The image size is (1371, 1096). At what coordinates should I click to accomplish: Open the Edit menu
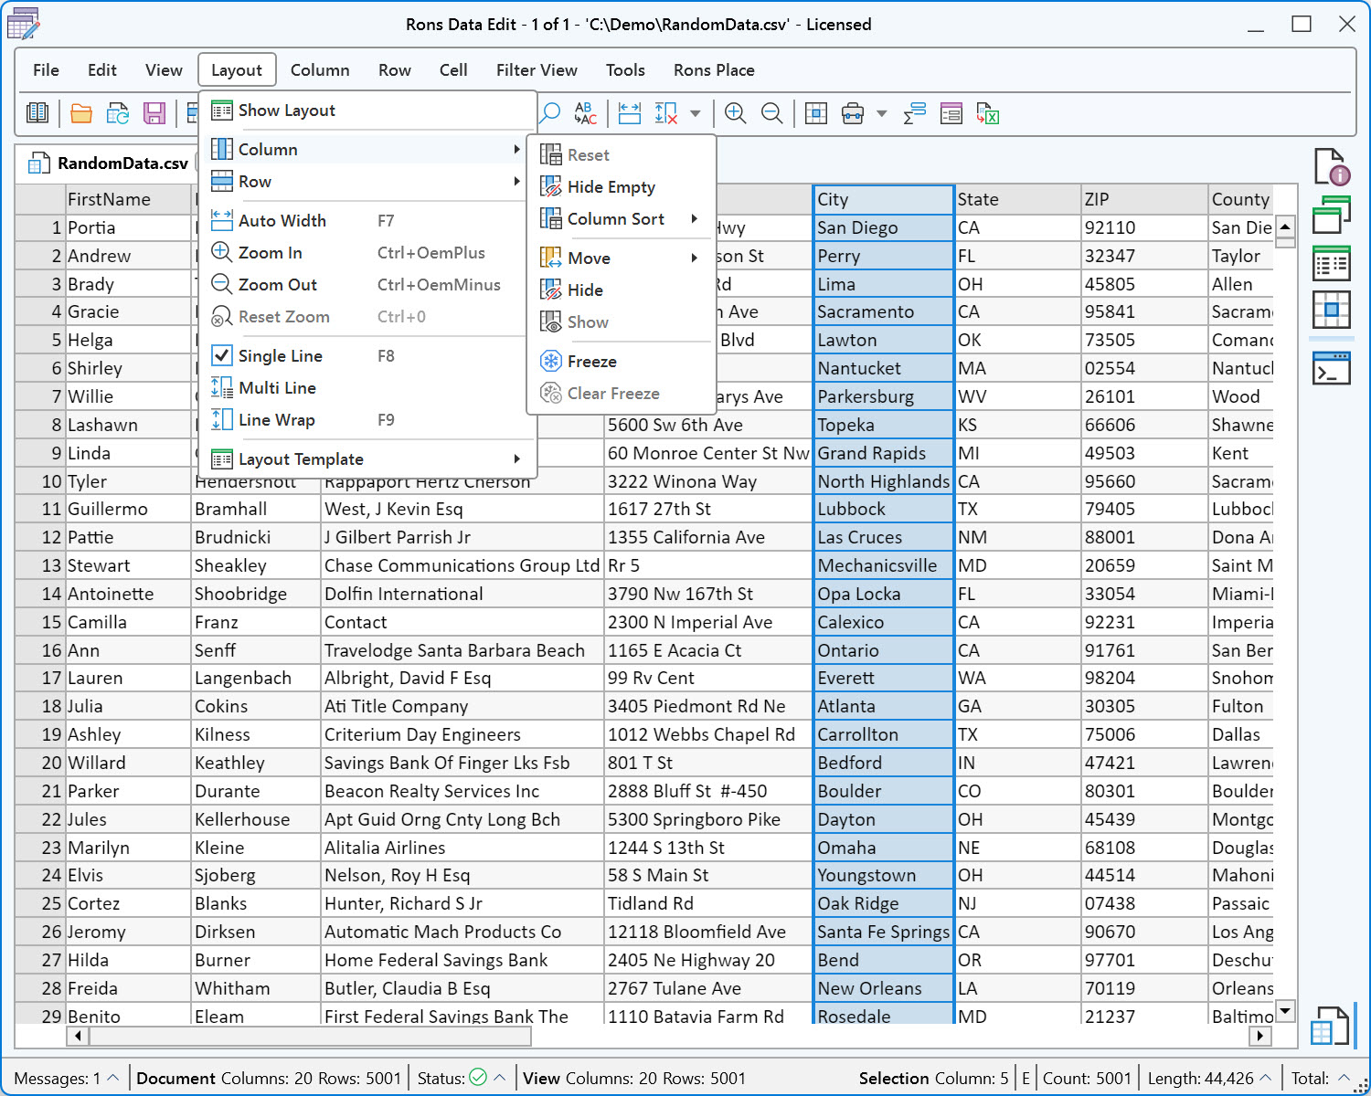click(102, 70)
